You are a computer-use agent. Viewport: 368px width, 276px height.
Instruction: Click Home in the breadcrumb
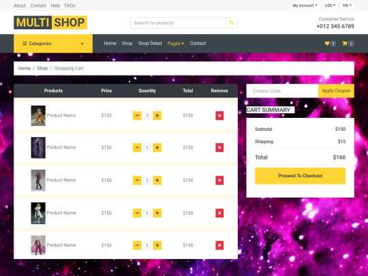[x=25, y=68]
